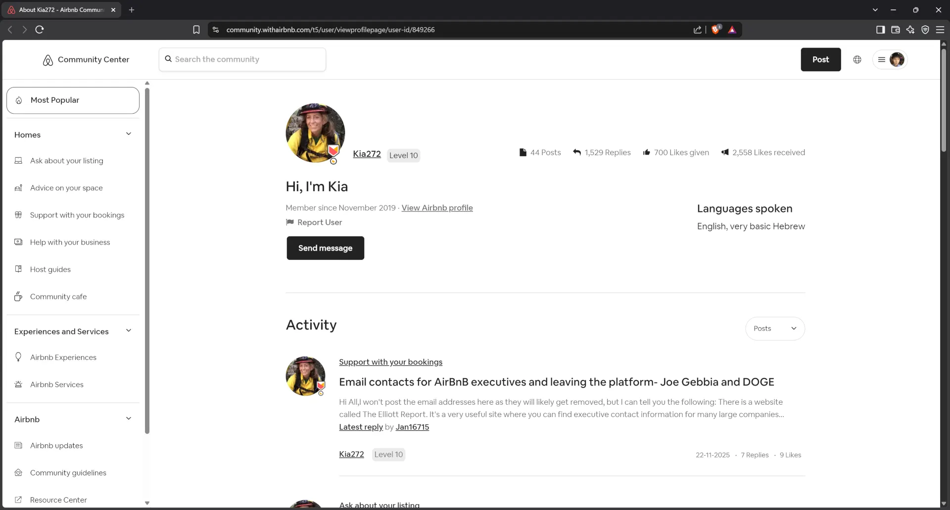The image size is (950, 510).
Task: Click the sidebar scrollbar thumb
Action: pos(147,260)
